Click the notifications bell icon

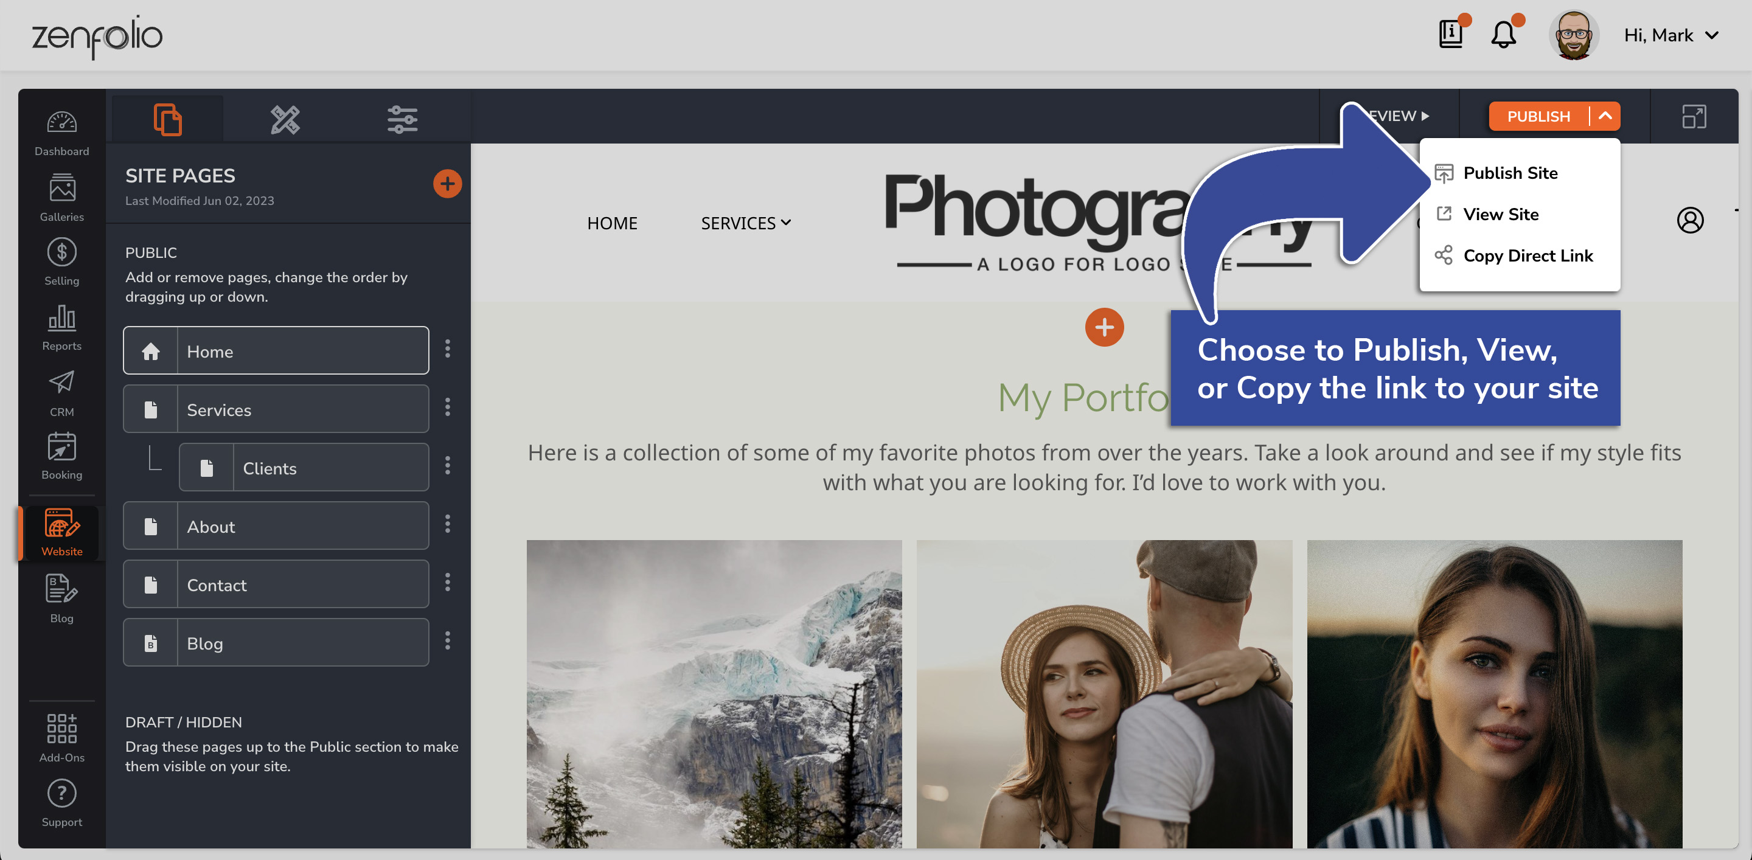coord(1503,35)
